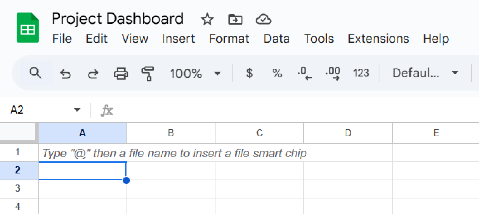Increase decimal places
479x214 pixels.
(x=333, y=74)
